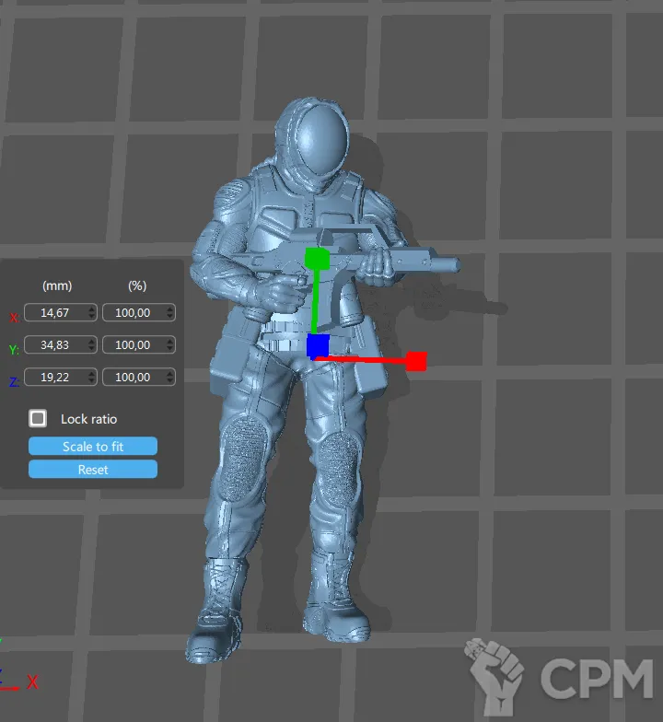Screen dimensions: 663x722
Task: Focus the X size field showing 14,67
Action: tap(55, 313)
